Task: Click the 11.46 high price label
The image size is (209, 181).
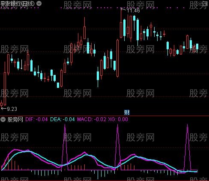Action: coord(133,11)
